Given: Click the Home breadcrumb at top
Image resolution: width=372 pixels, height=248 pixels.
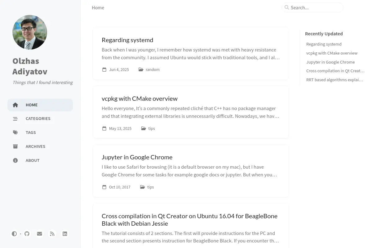Looking at the screenshot, I should coord(98,7).
